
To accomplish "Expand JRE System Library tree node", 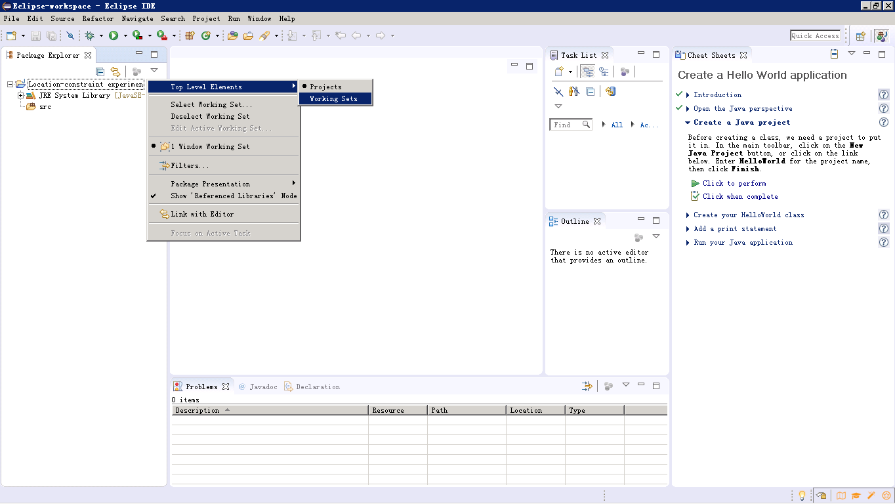I will [21, 95].
